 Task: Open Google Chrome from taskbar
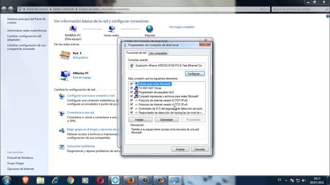pyautogui.click(x=71, y=180)
